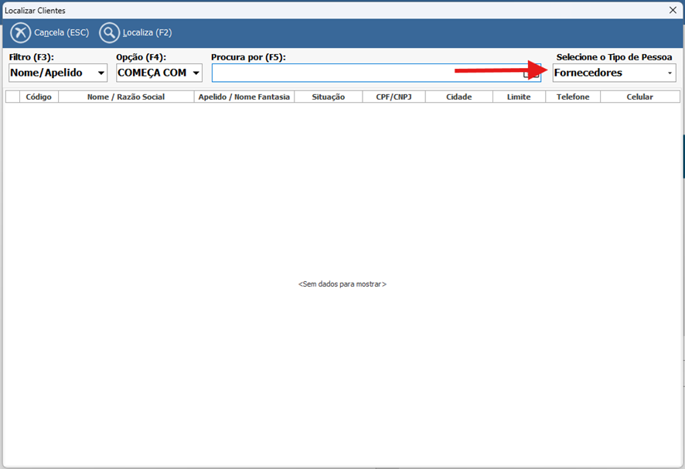Click the grid's top-left row selector cell

[x=12, y=97]
